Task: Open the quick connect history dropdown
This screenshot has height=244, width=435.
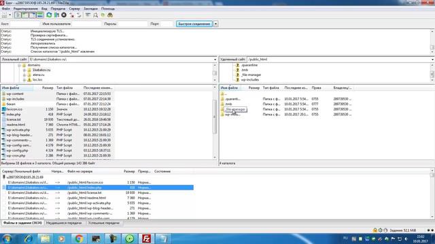Action: click(215, 24)
